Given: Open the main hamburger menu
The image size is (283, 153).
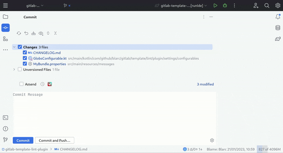Looking at the screenshot, I should click(x=5, y=6).
